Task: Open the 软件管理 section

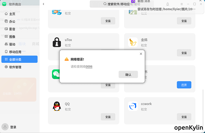Action: point(20,67)
